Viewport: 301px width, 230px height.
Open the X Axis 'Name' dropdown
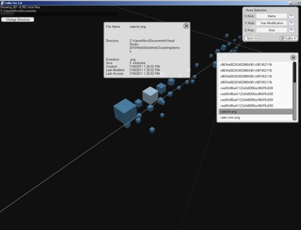271,16
